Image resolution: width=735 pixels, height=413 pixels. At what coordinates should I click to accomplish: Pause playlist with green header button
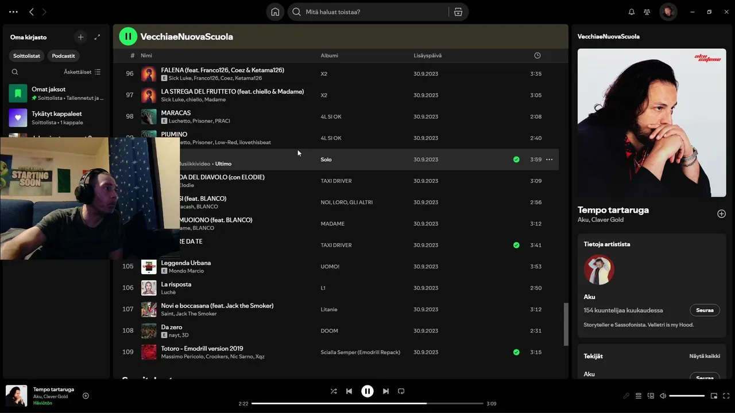pyautogui.click(x=128, y=36)
